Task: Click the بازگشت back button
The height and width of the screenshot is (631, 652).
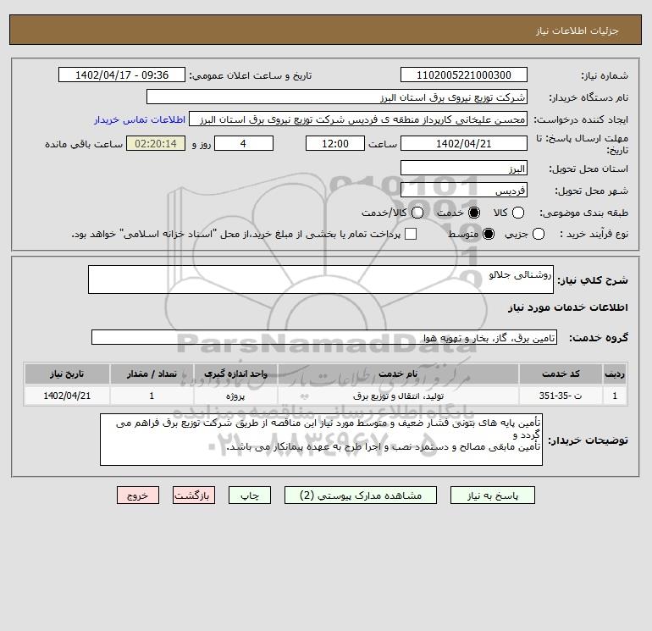Action: pos(194,495)
